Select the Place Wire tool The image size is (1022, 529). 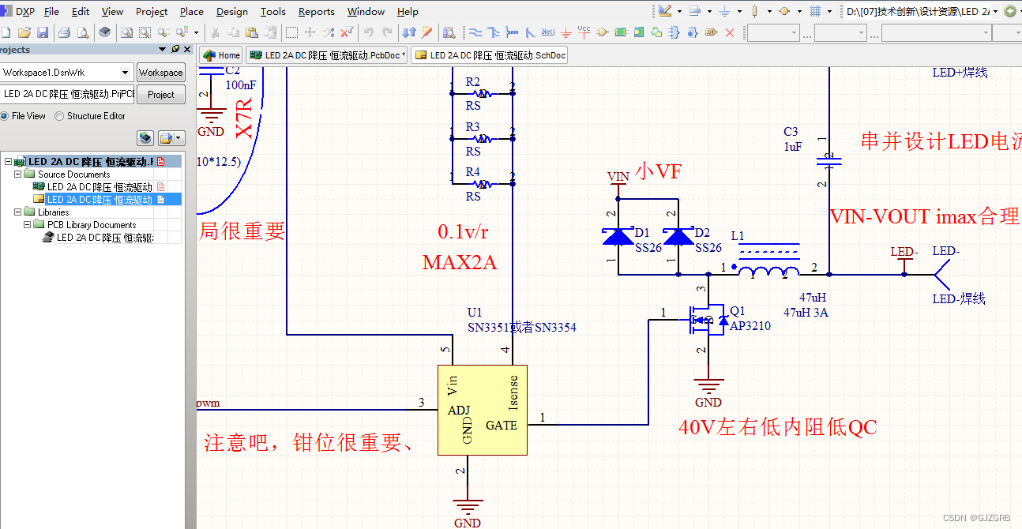[x=475, y=32]
